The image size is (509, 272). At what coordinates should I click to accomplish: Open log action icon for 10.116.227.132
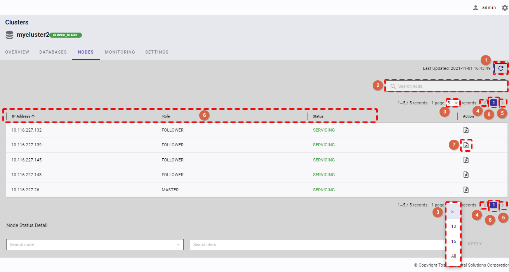click(466, 130)
